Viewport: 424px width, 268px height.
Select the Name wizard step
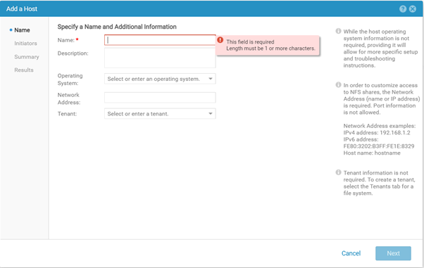tap(22, 30)
